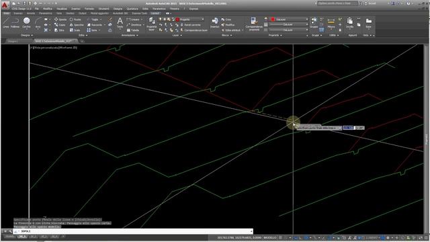Switch to the Output ribbon tab

[82, 13]
